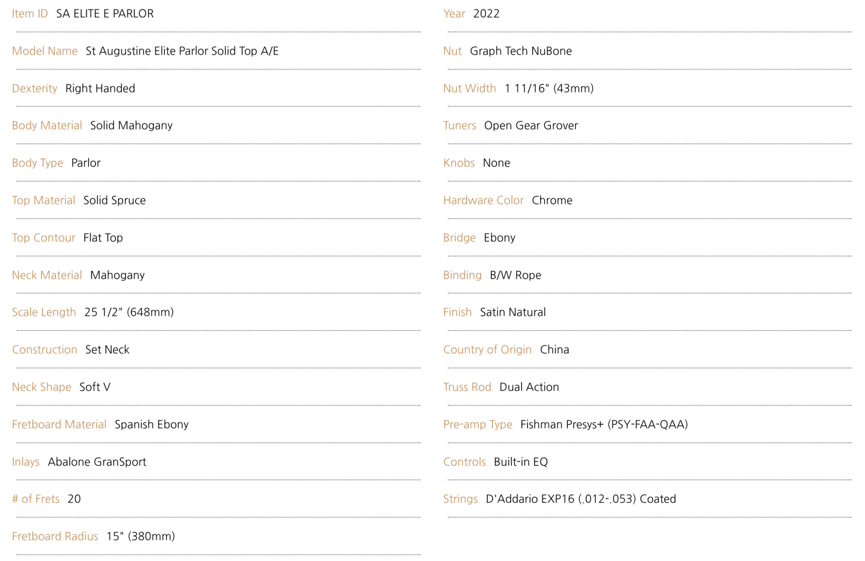Click the Body Type label
Viewport: 865px width, 561px height.
(38, 163)
